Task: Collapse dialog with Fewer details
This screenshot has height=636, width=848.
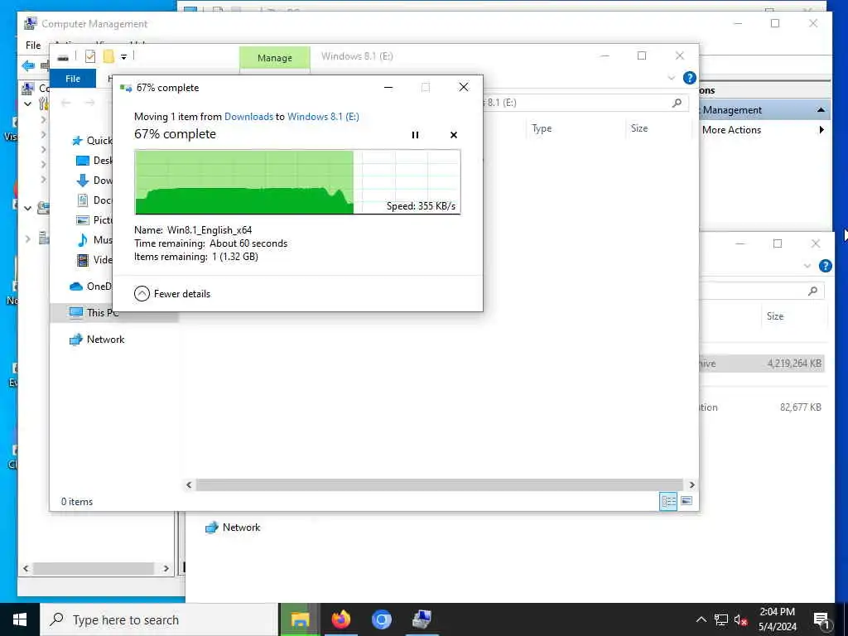Action: point(172,294)
